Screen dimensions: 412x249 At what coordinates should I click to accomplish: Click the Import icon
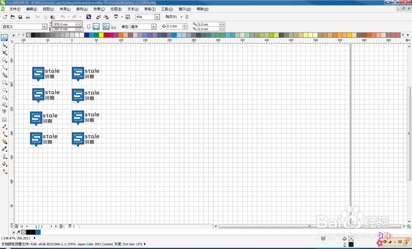98,17
